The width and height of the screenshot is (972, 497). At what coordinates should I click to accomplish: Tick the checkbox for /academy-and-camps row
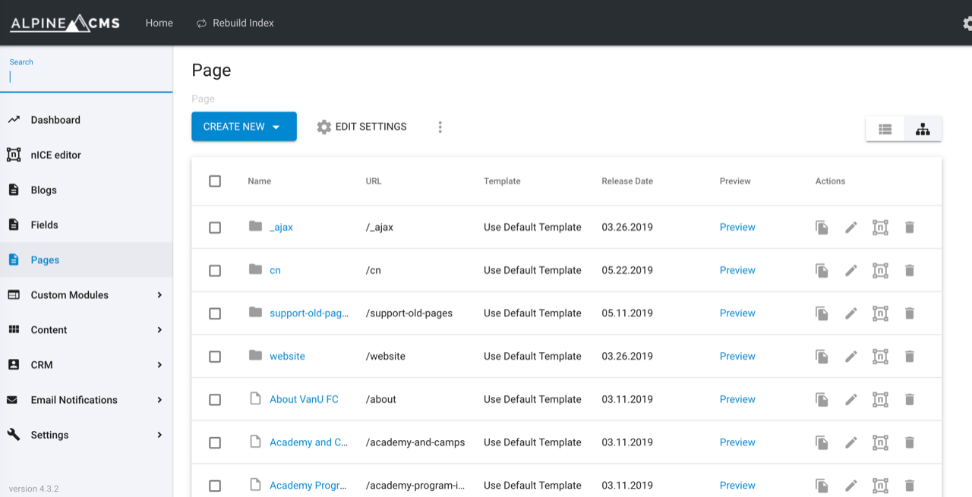(x=215, y=442)
